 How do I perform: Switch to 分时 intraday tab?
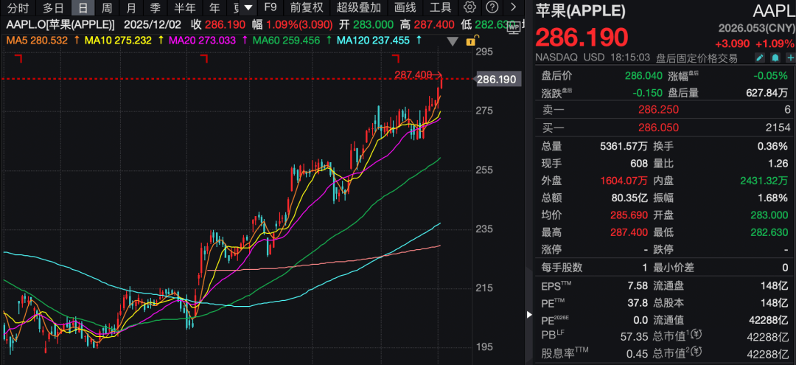coord(18,7)
